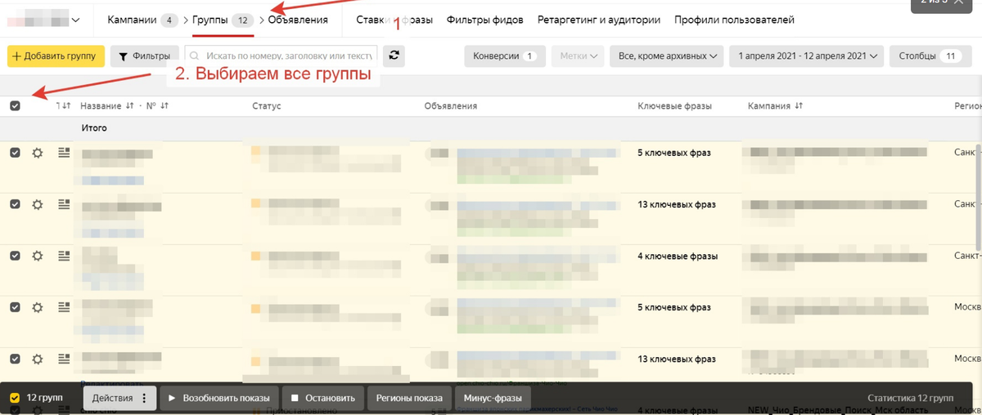
Task: Open the Метки dropdown
Action: (578, 56)
